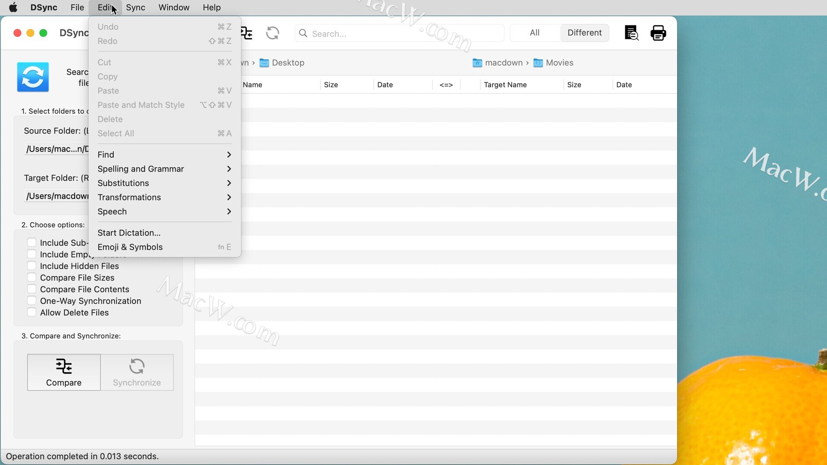Click the Movies folder icon in target path
This screenshot has height=465, width=827.
point(538,63)
